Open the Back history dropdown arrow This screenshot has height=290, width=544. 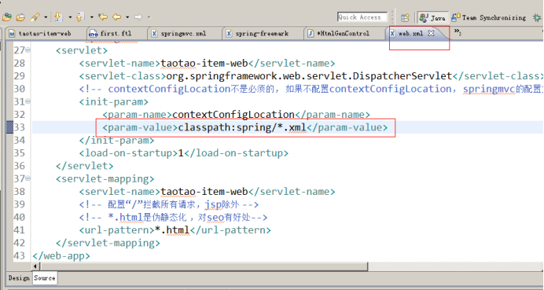pos(127,17)
